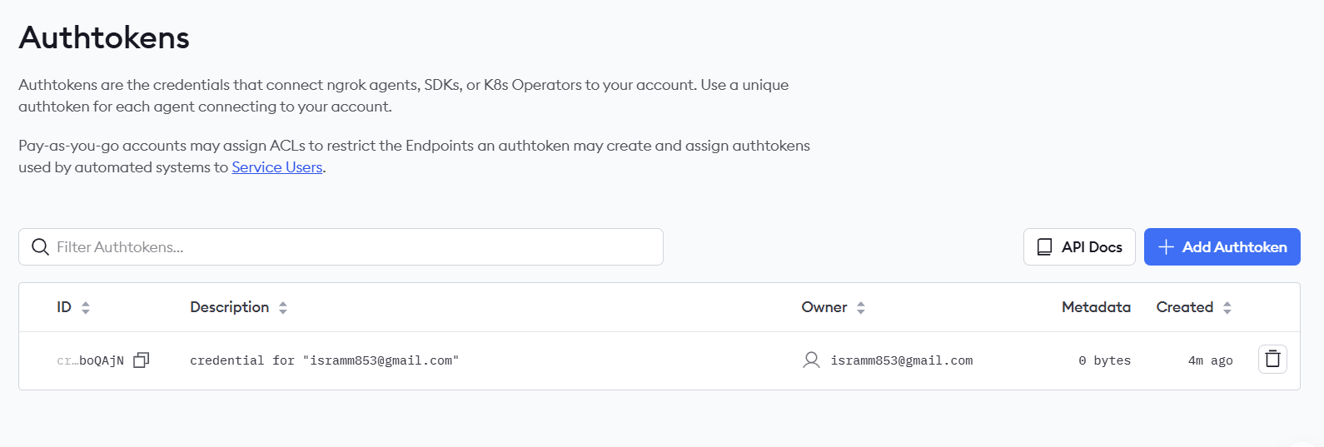Open the Service Users link
Image resolution: width=1324 pixels, height=447 pixels.
pyautogui.click(x=276, y=167)
